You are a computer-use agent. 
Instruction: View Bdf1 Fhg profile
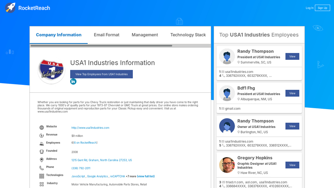click(x=292, y=93)
